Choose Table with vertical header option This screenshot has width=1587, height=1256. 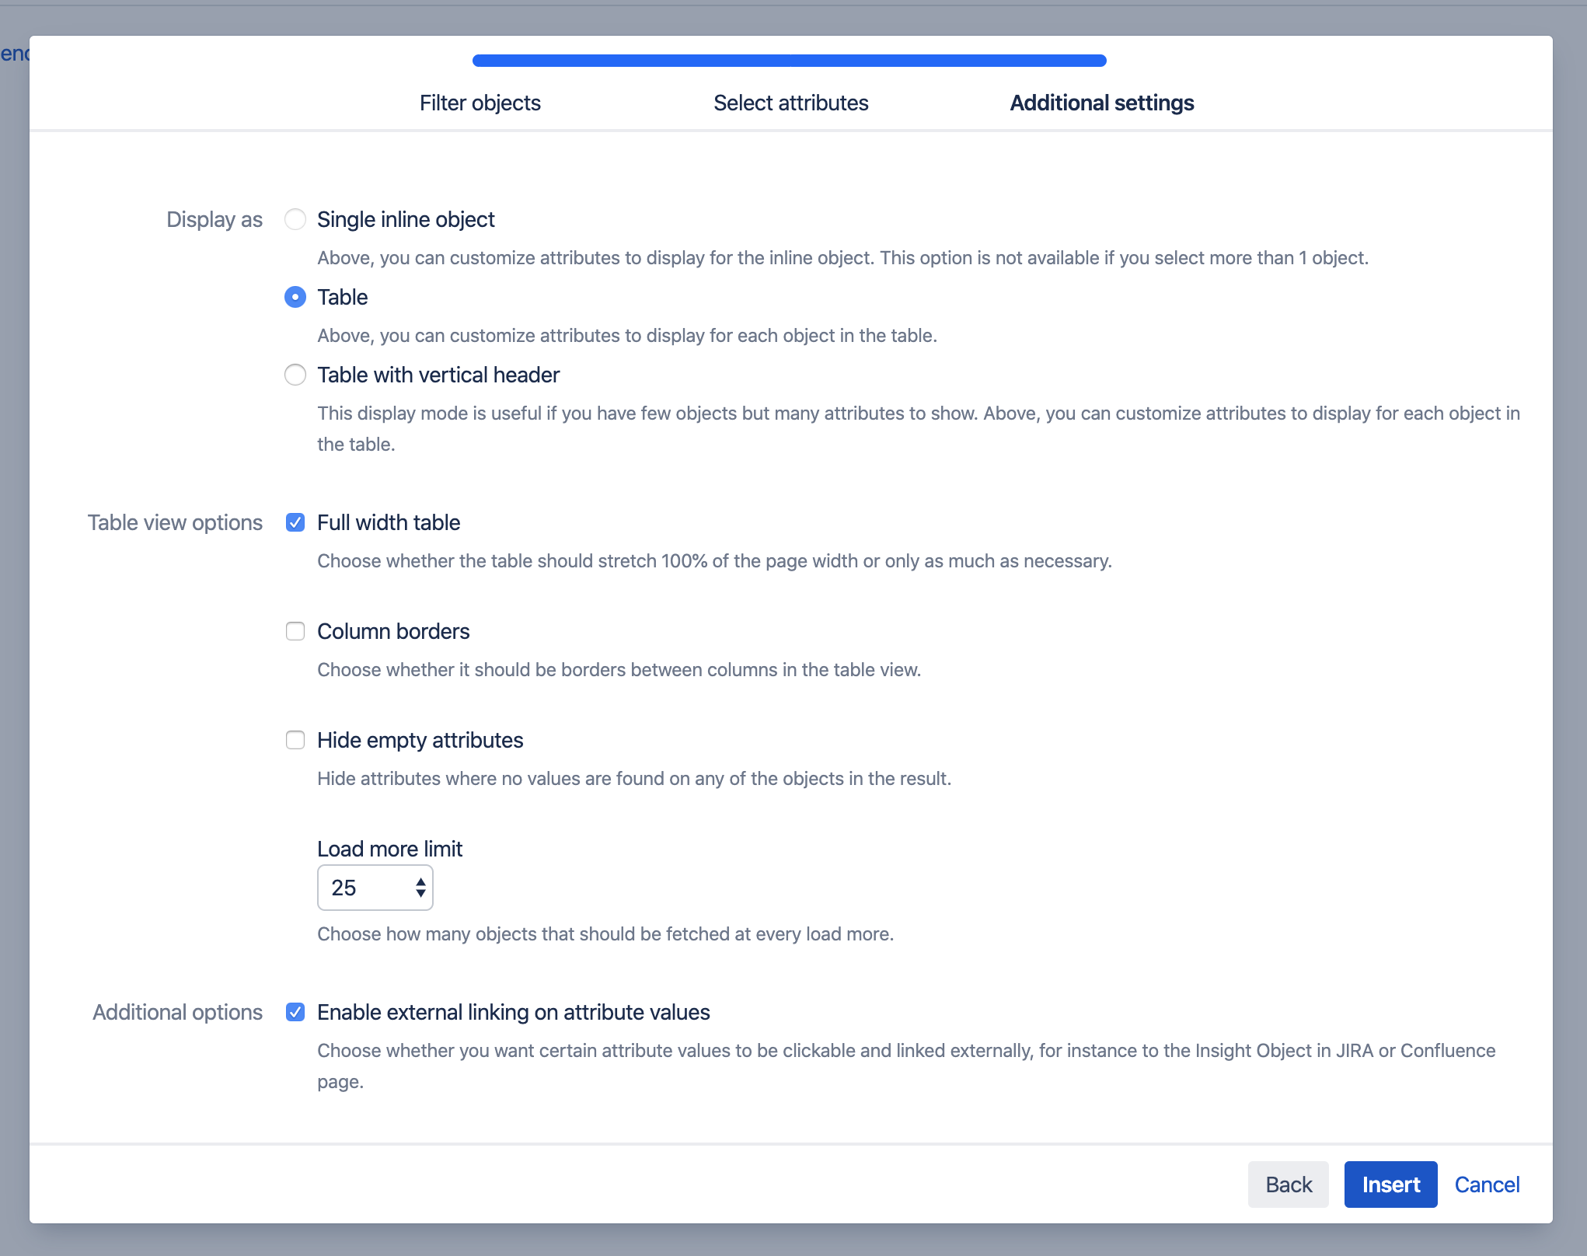[x=295, y=375]
